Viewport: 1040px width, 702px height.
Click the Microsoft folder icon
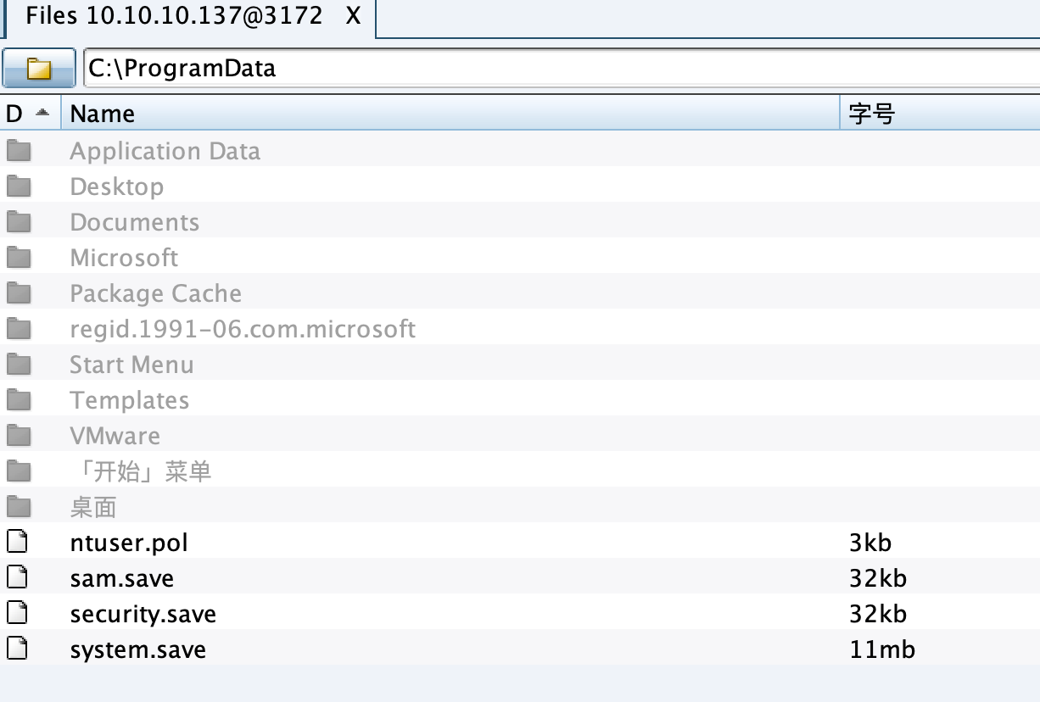coord(19,258)
